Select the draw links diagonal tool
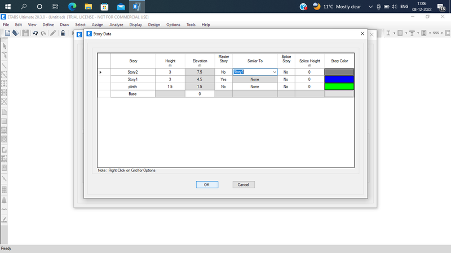The width and height of the screenshot is (451, 253). (x=4, y=178)
